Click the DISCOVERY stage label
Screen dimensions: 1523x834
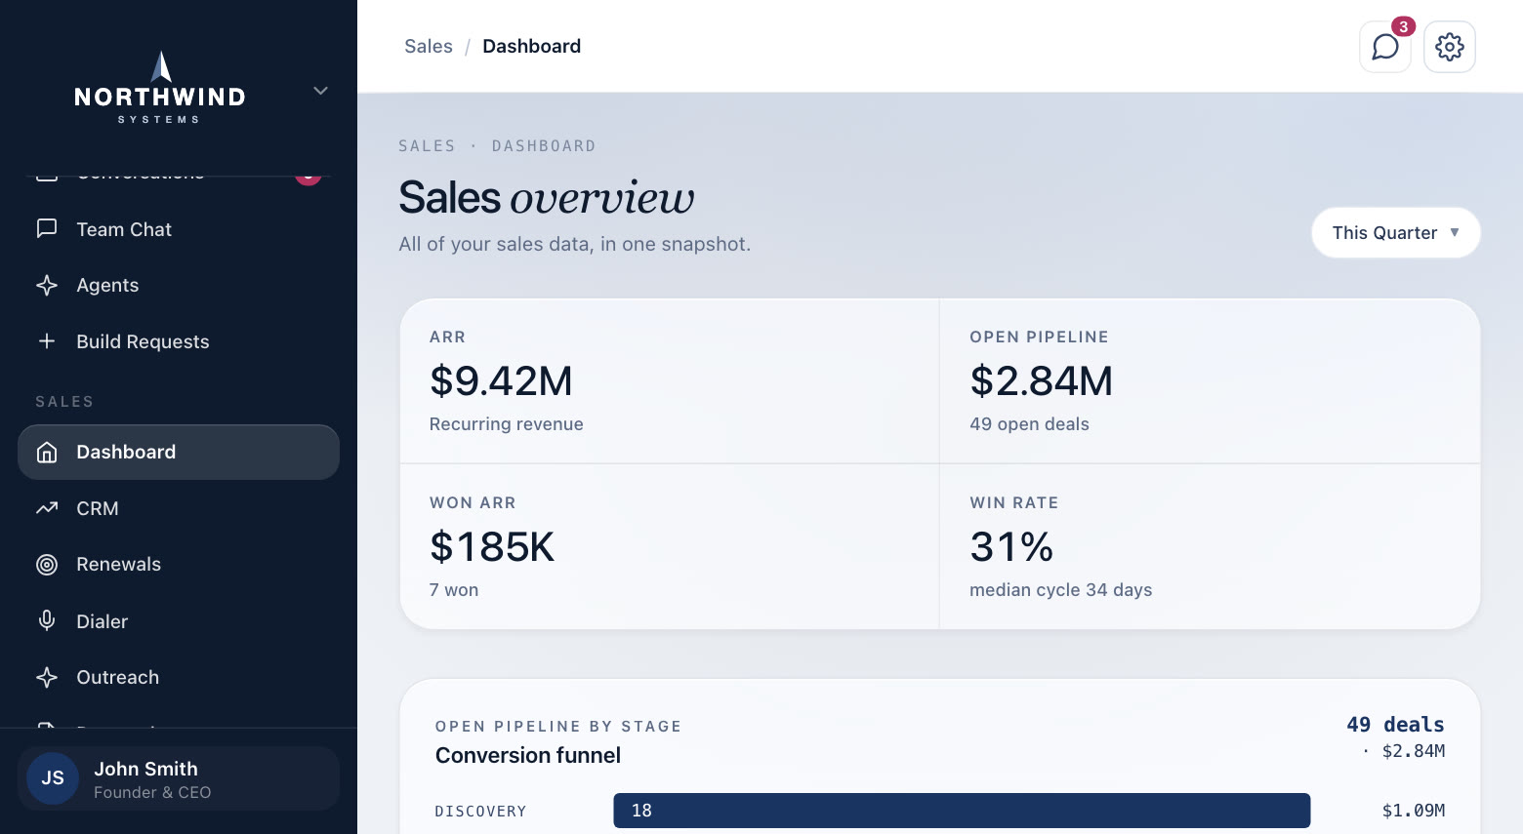coord(480,812)
